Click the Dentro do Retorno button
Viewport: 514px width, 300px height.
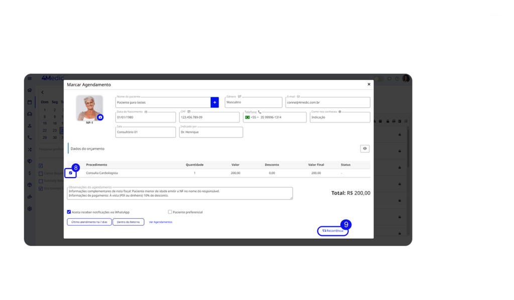128,222
